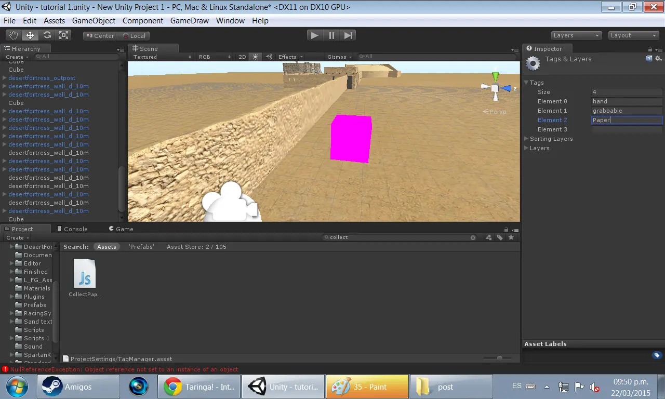Open Hierarchy Create dropdown

click(17, 57)
